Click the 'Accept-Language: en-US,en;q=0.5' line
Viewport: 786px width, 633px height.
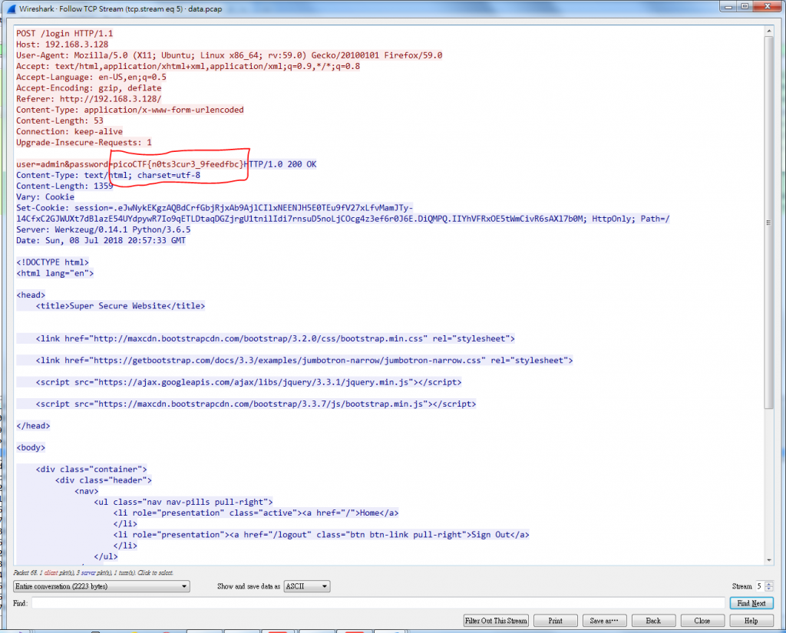(91, 77)
